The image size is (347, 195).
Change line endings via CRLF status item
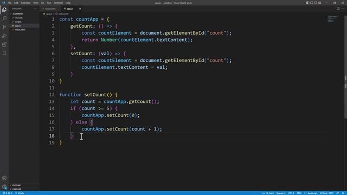pyautogui.click(x=299, y=193)
